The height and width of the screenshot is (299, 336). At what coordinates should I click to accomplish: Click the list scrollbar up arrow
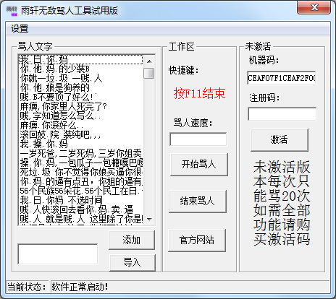149,61
